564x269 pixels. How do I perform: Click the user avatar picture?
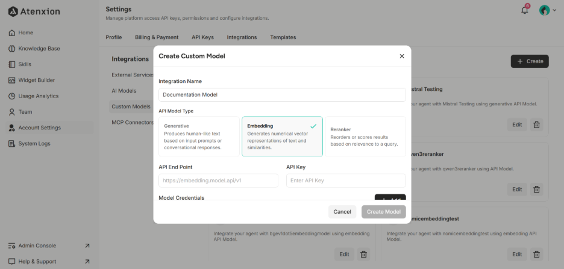[544, 10]
